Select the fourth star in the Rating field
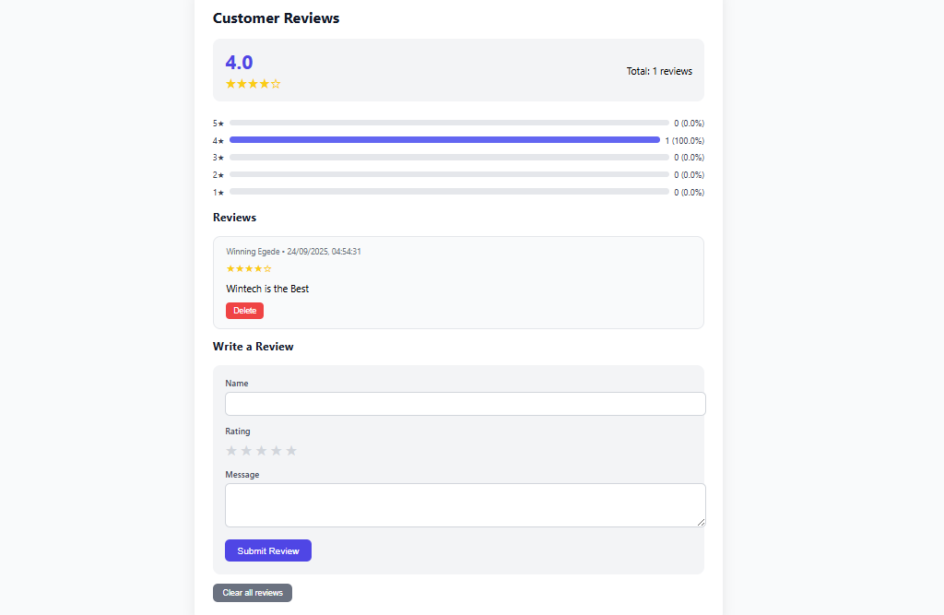The image size is (944, 615). coord(277,451)
